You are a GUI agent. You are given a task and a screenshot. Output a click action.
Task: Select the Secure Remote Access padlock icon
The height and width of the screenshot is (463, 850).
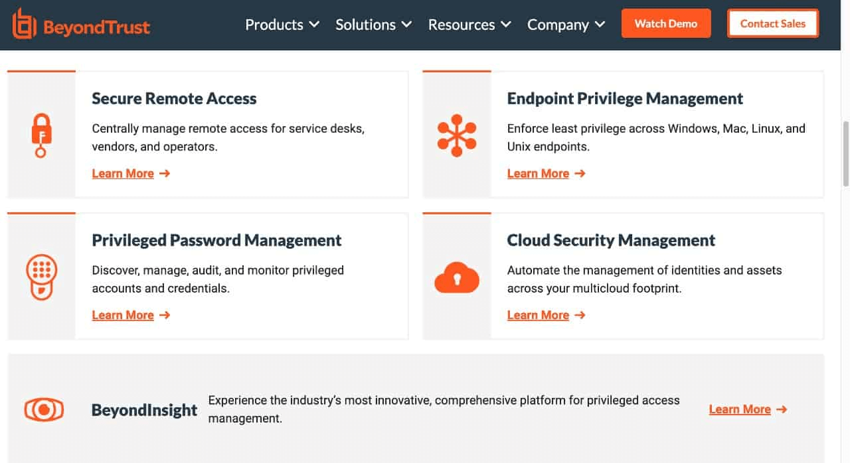41,135
